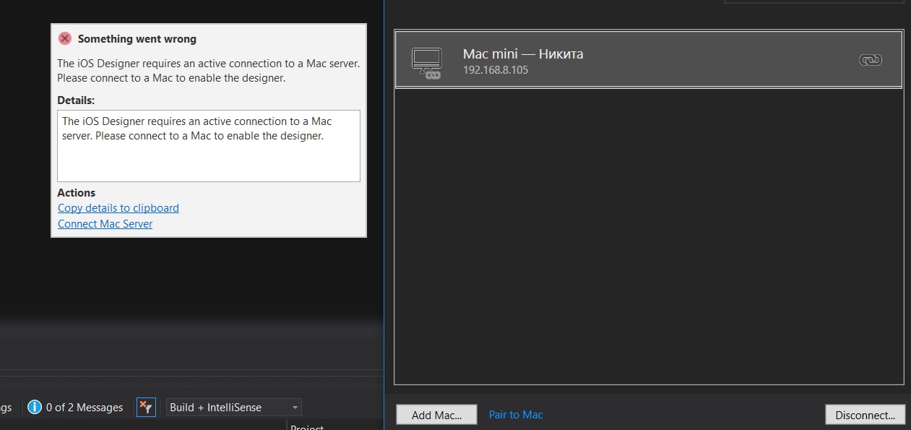Click Copy details to clipboard link
This screenshot has width=911, height=430.
click(118, 208)
